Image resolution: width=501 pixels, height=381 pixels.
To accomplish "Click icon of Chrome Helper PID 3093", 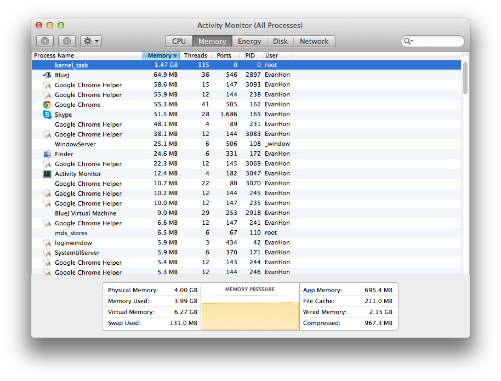I will pyautogui.click(x=47, y=85).
